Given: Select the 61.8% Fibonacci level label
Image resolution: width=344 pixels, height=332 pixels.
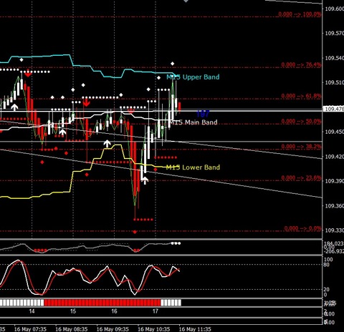Looking at the screenshot, I should 301,96.
